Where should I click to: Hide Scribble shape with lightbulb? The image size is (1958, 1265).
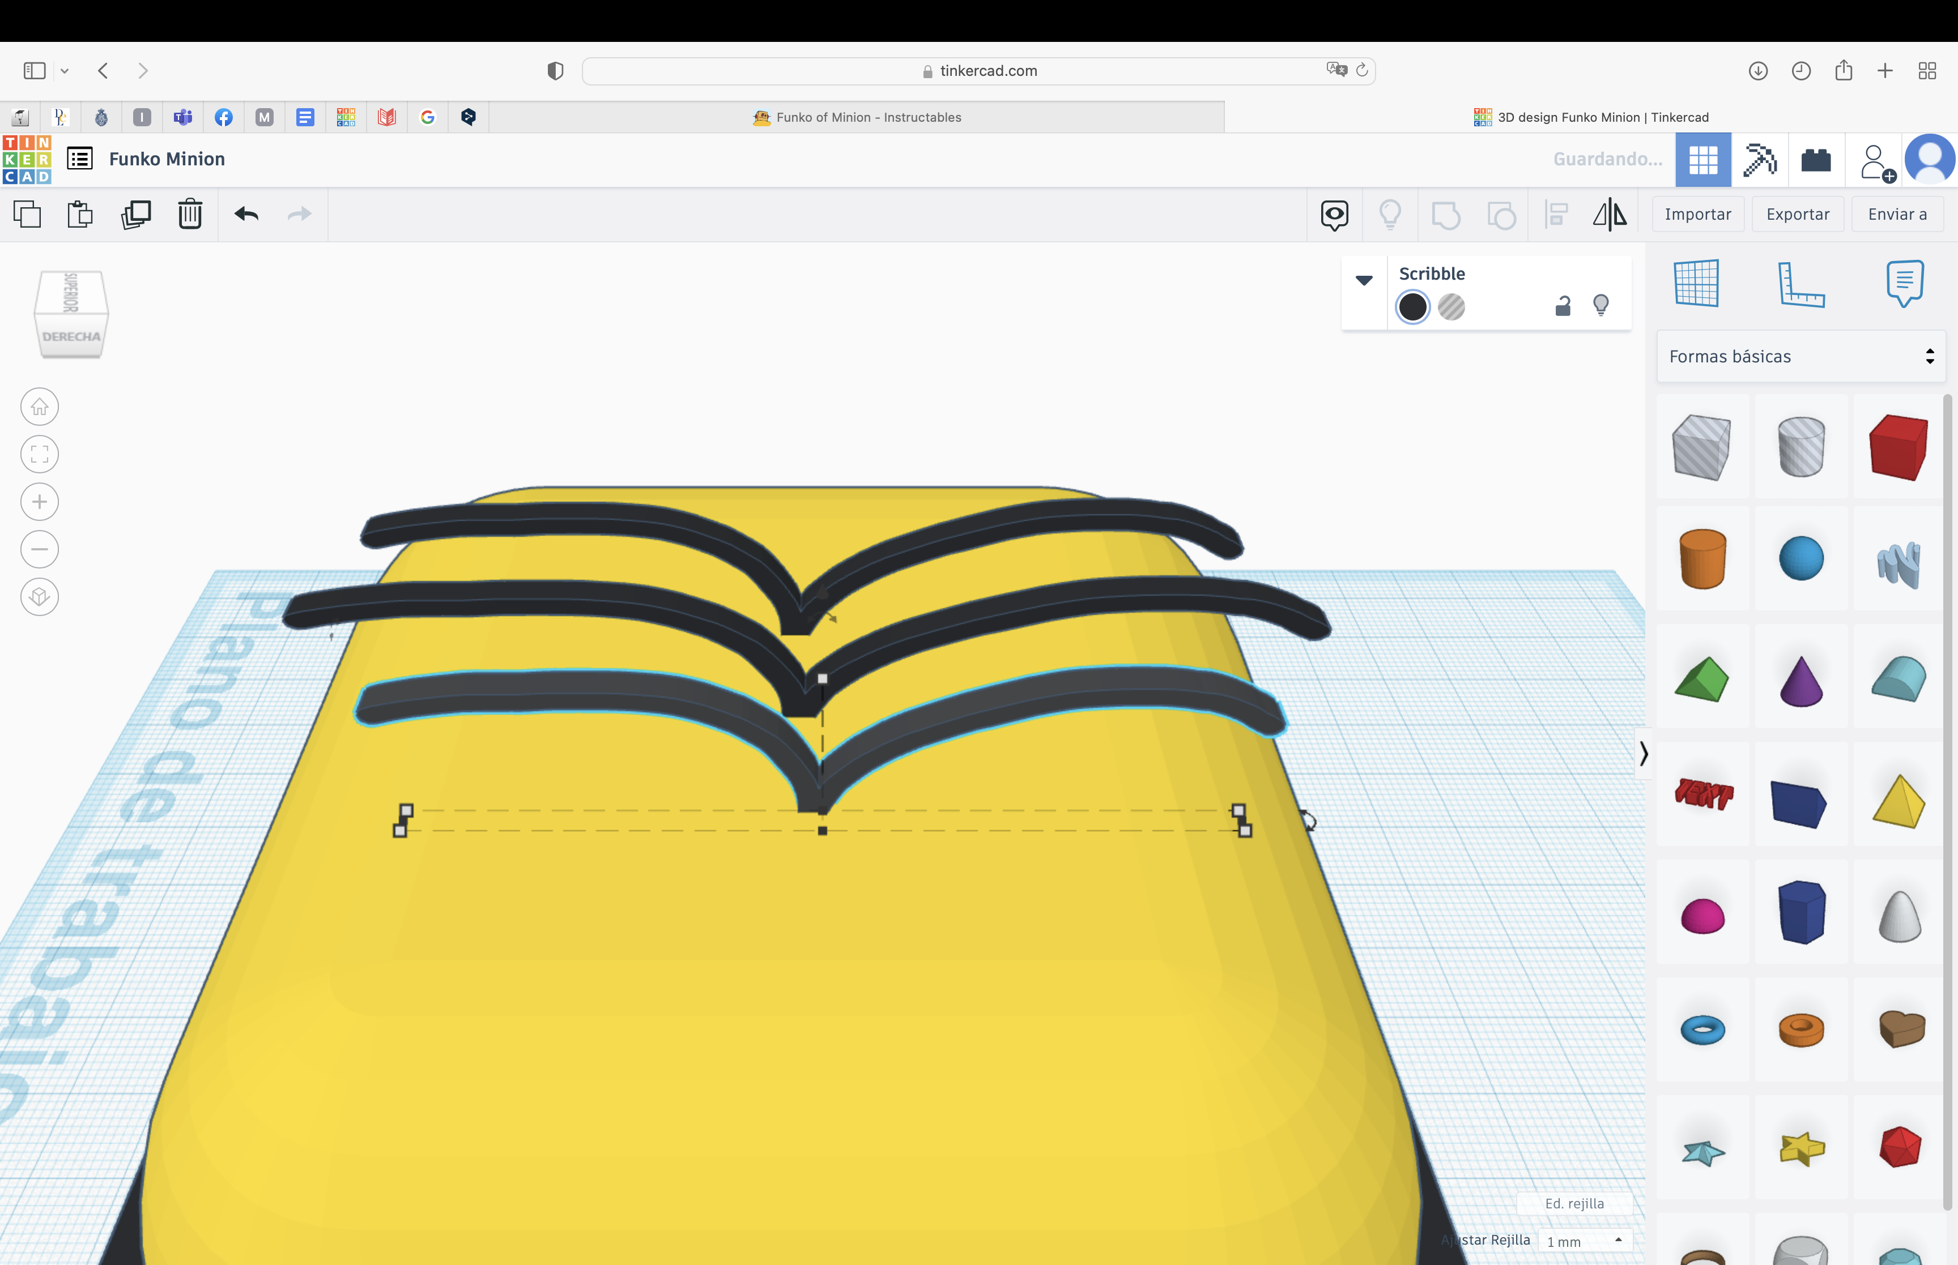(1601, 306)
